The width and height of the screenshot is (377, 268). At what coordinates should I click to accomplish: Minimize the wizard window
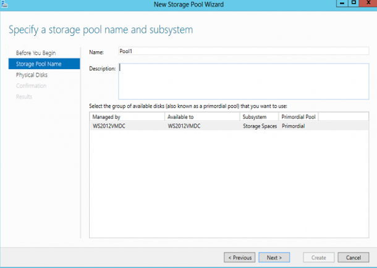(342, 3)
